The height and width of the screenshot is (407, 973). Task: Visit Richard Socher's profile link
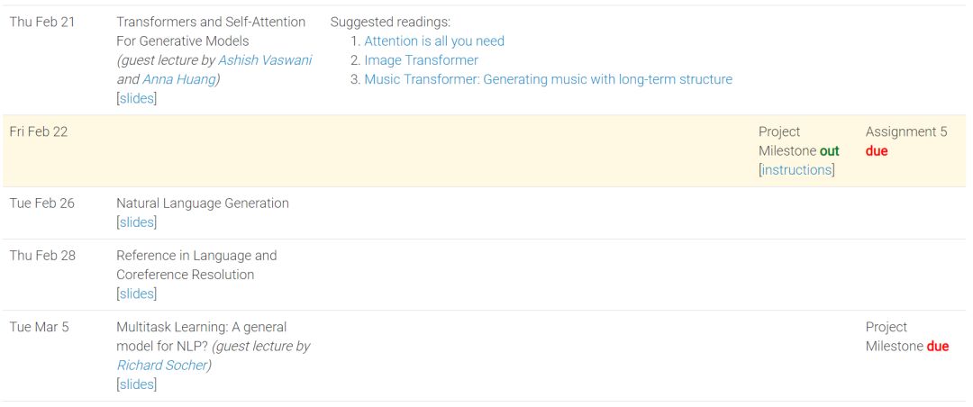[161, 366]
